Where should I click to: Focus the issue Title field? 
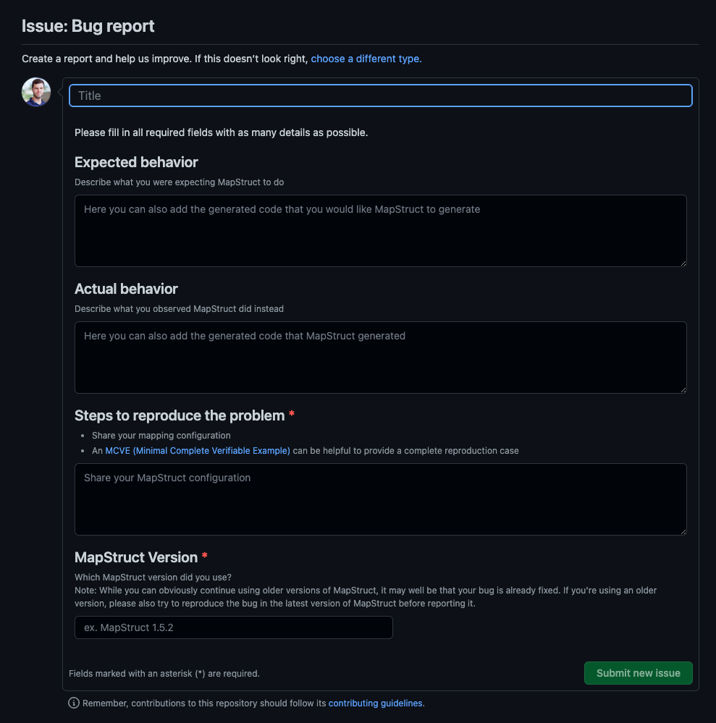coord(381,96)
